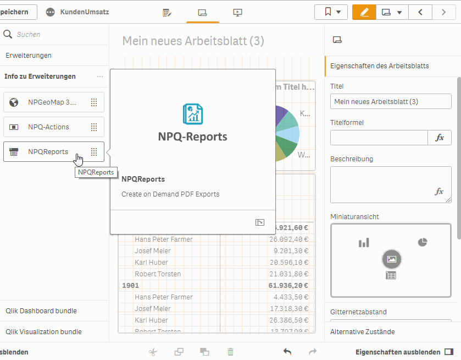
Task: Select the NPGeoMap extension item
Action: click(x=54, y=102)
